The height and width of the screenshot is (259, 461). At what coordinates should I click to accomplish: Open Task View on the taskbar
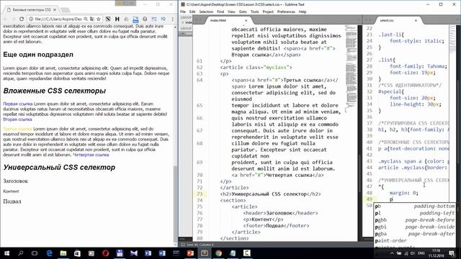35,253
